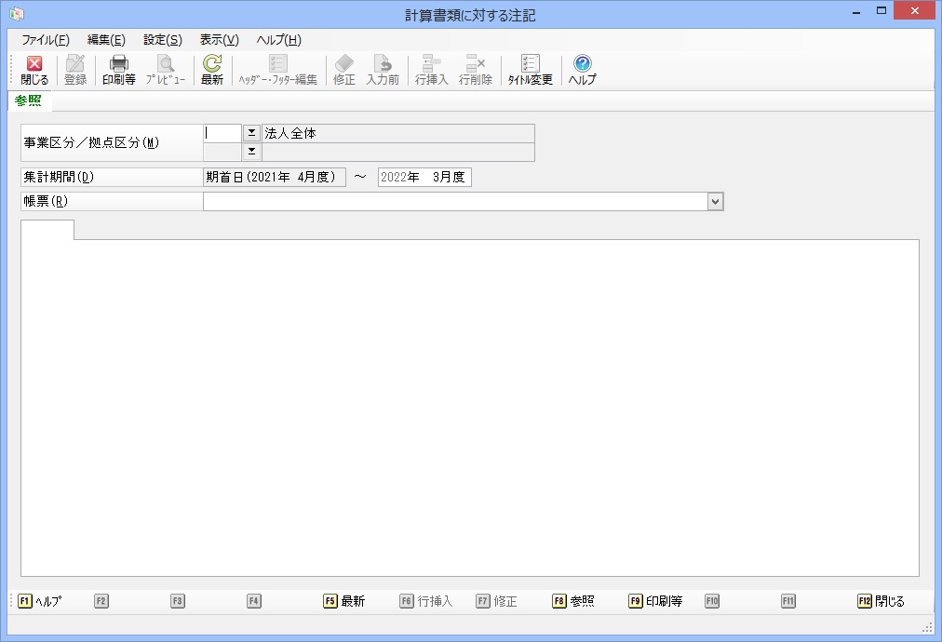The width and height of the screenshot is (942, 642).
Task: Select the blank tab above the content area
Action: (x=47, y=230)
